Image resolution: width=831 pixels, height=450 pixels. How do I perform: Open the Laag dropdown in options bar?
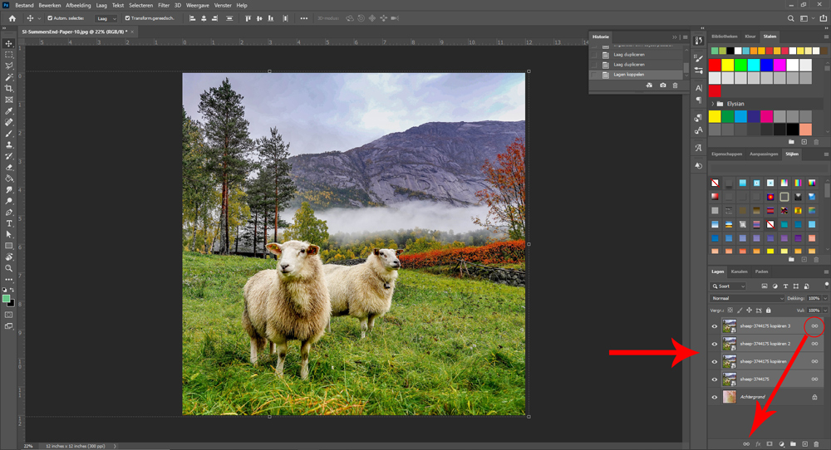pyautogui.click(x=106, y=18)
